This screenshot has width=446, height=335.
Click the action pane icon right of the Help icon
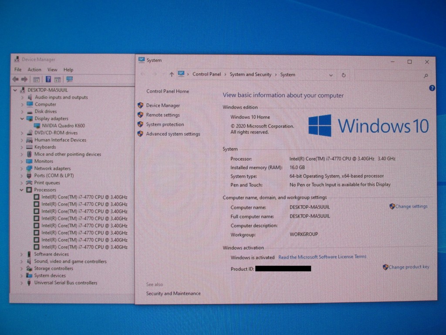point(58,79)
